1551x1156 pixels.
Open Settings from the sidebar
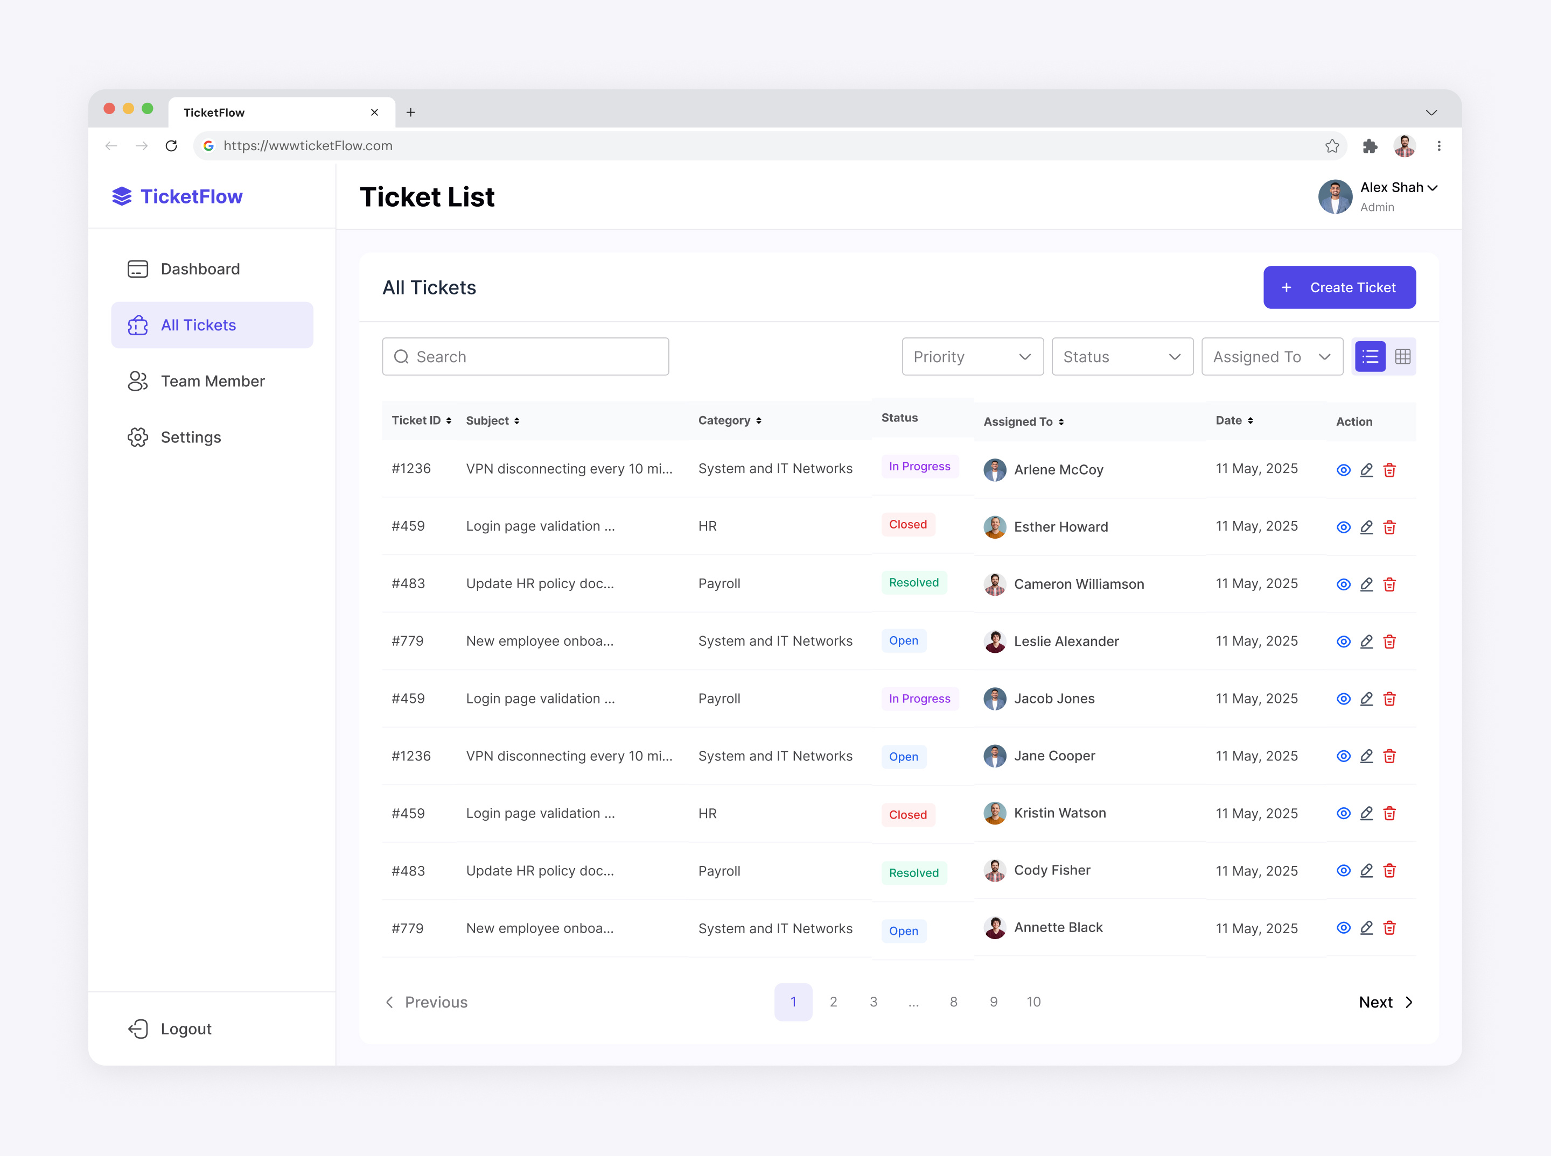click(212, 438)
